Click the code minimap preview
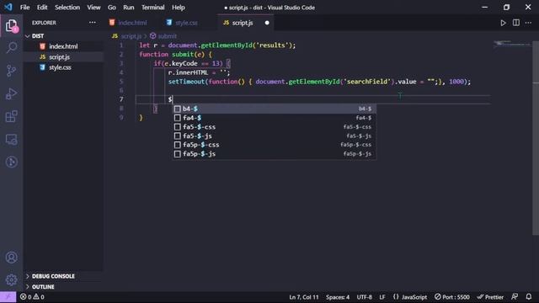This screenshot has height=303, width=539. (513, 45)
